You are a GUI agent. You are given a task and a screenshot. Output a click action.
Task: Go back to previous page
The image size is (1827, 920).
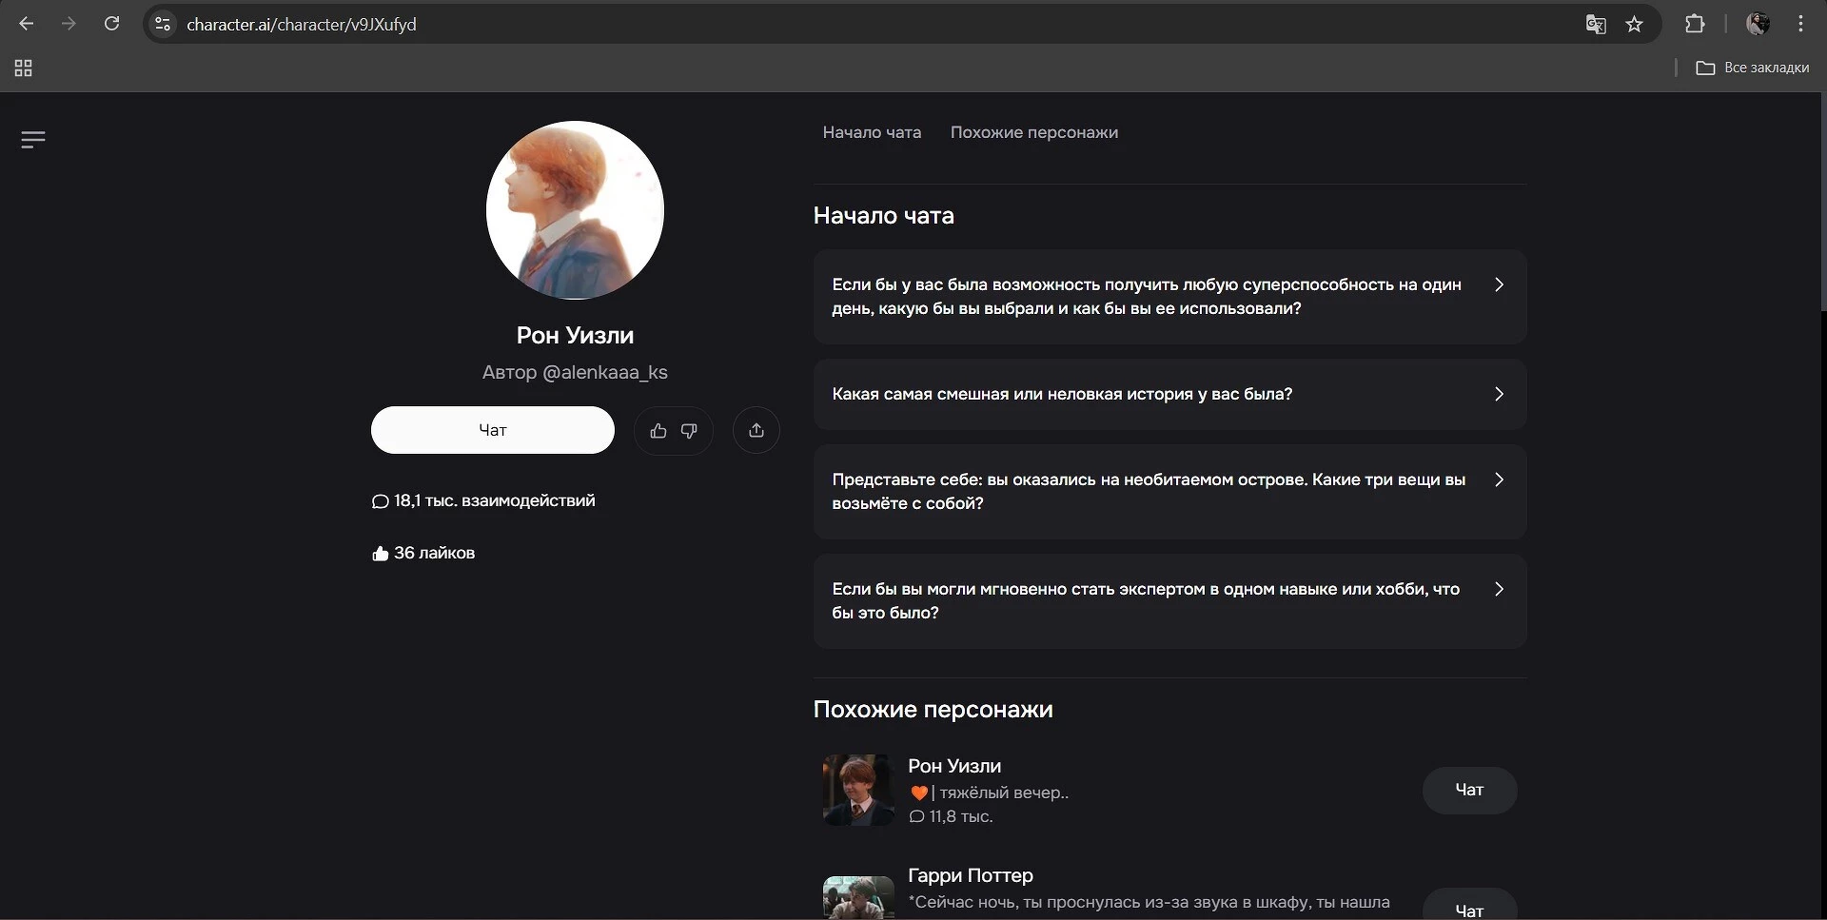pos(27,25)
